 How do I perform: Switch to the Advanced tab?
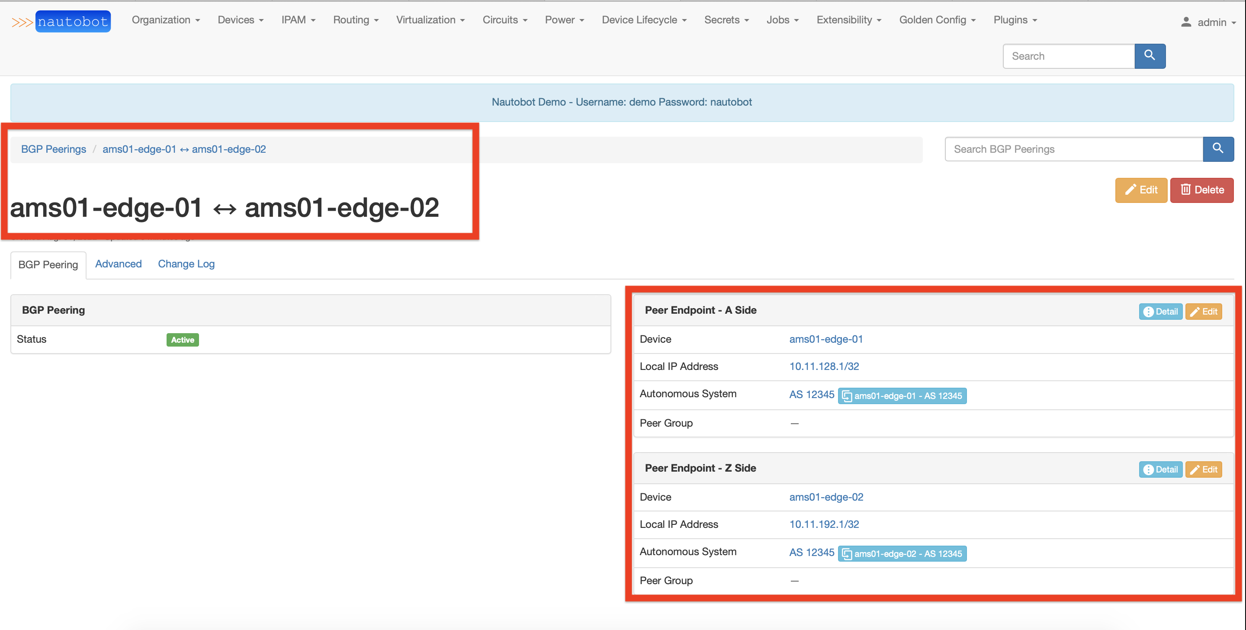click(x=118, y=264)
